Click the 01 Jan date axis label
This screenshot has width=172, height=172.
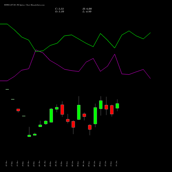[x=67, y=164]
